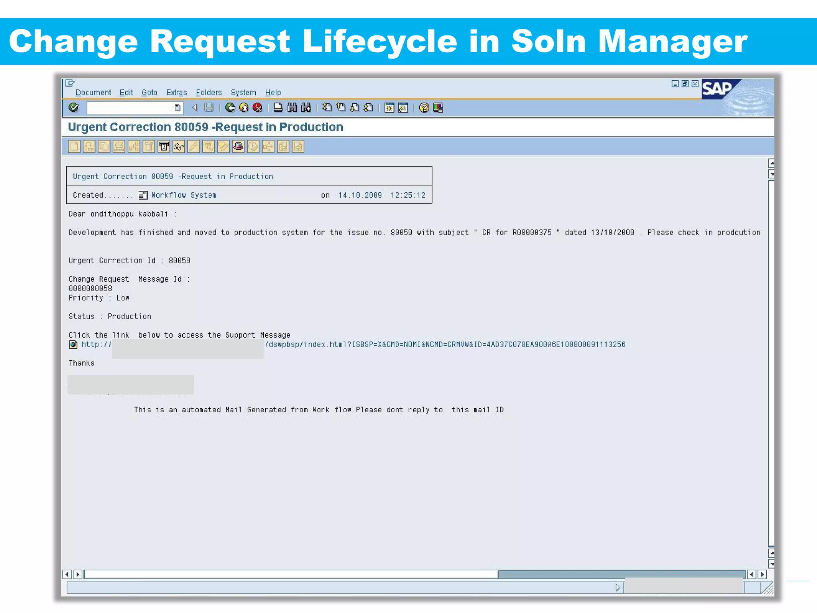
Task: Click the Print icon
Action: pyautogui.click(x=278, y=107)
